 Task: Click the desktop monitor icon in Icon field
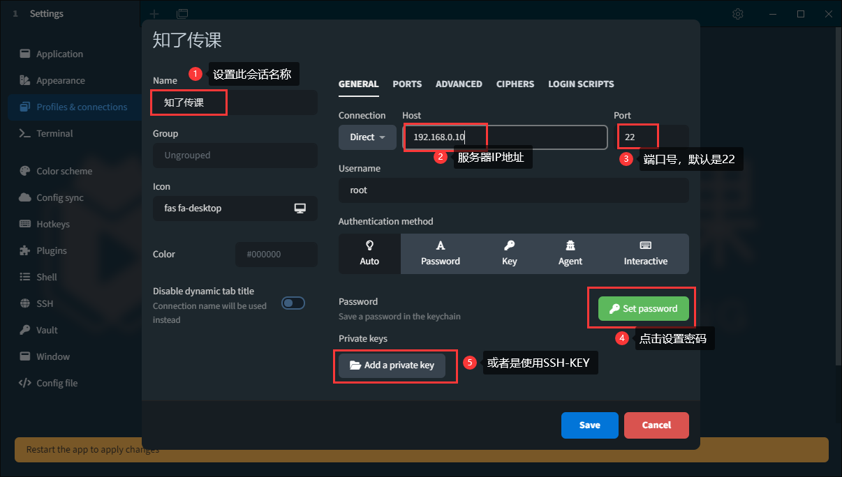click(300, 209)
